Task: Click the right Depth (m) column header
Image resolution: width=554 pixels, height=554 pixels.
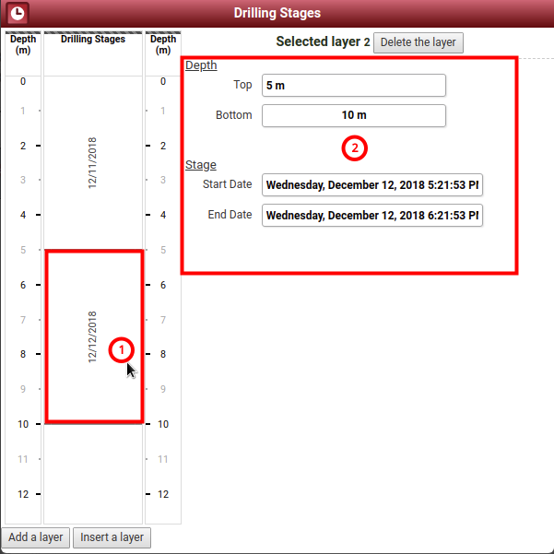Action: coord(163,45)
